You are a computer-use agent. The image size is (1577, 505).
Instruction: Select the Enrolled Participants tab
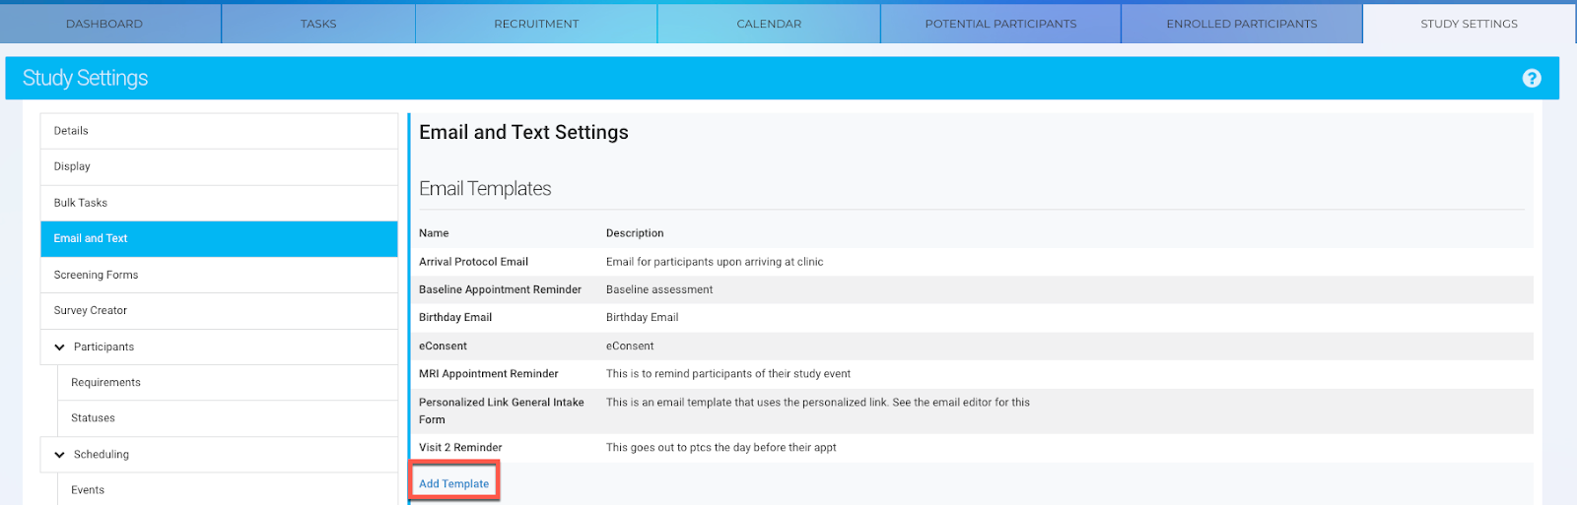click(x=1242, y=24)
